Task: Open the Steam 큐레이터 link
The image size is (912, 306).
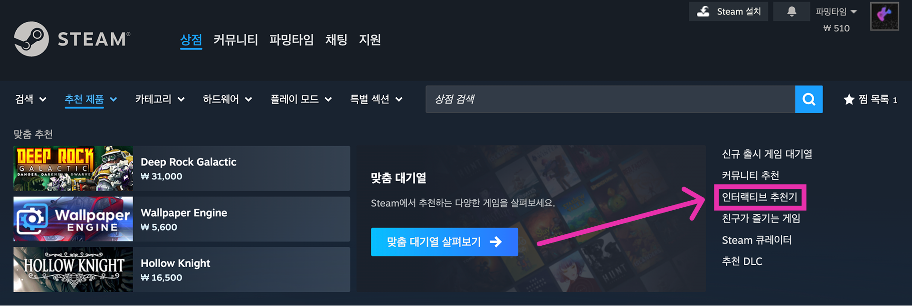Action: click(x=757, y=240)
